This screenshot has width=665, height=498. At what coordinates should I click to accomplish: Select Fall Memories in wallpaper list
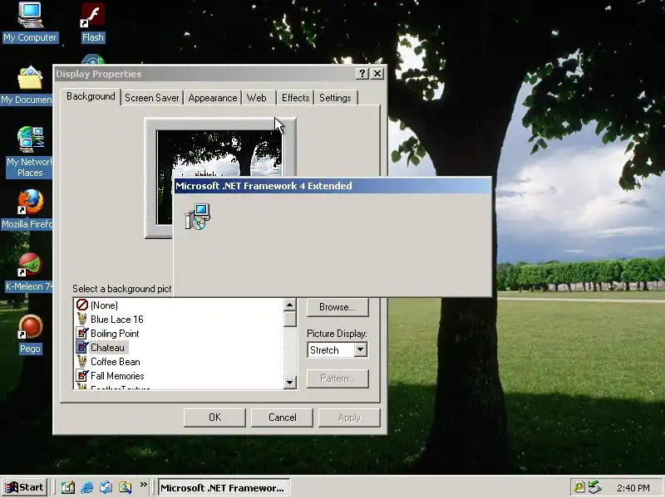(117, 376)
